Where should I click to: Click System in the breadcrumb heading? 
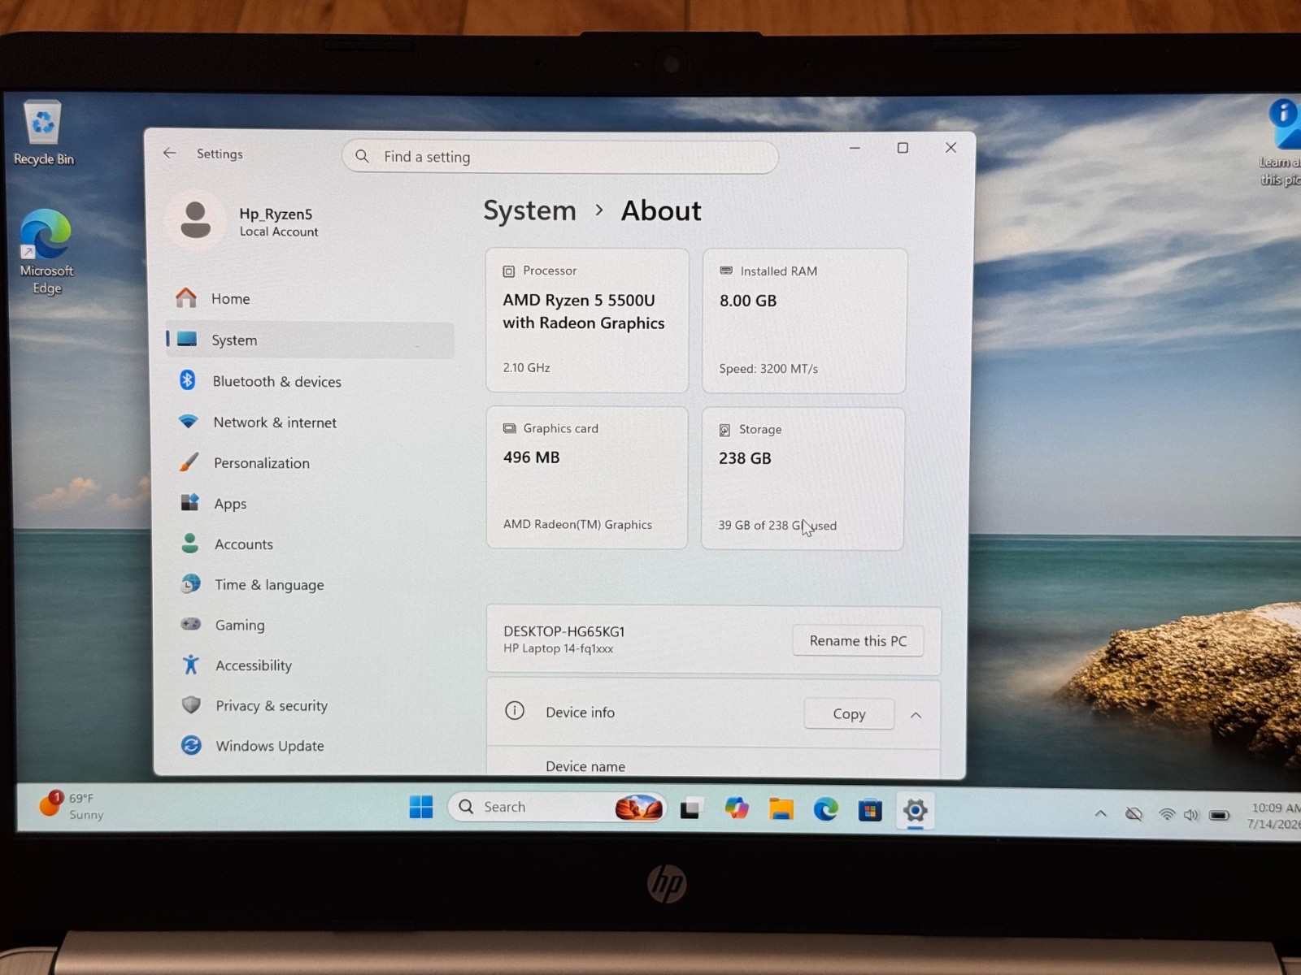pos(529,210)
